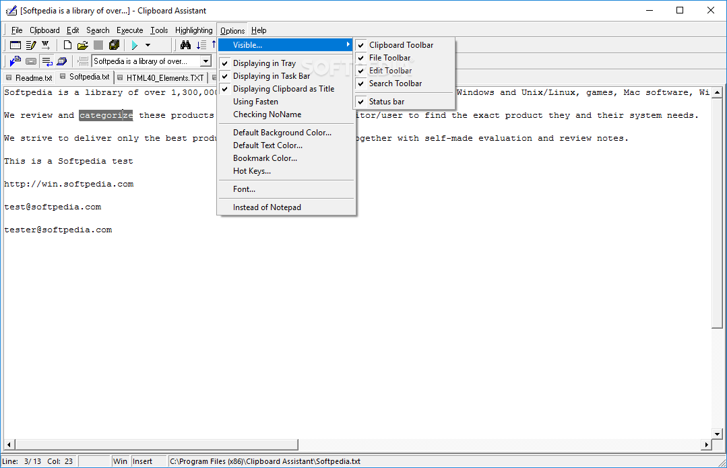Choose Bookmark Color... entry
Viewport: 727px width, 468px height.
pos(286,158)
